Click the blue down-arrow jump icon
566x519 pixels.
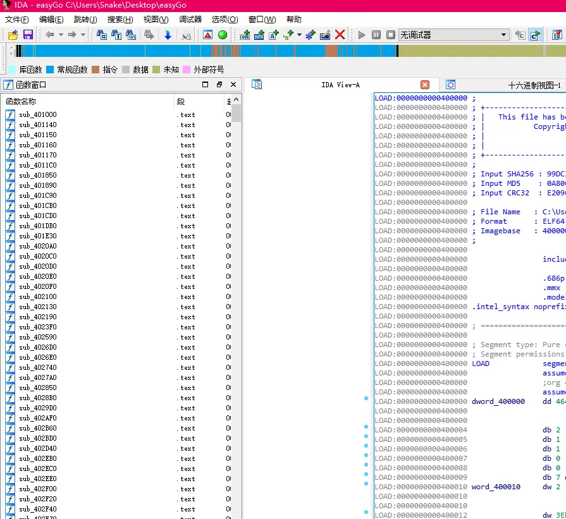(168, 35)
